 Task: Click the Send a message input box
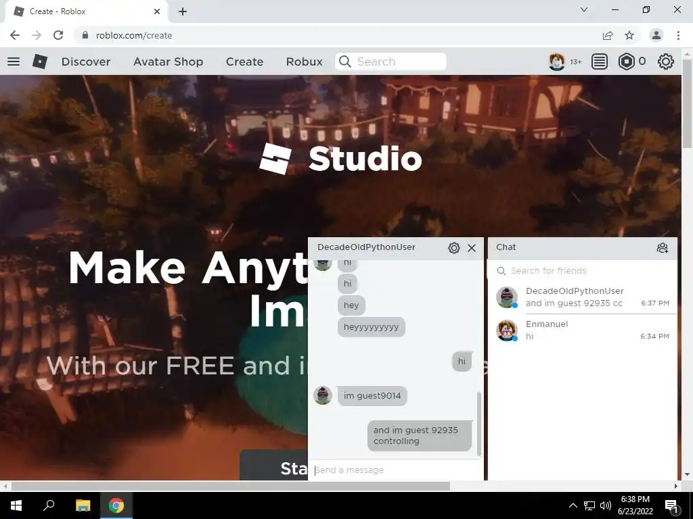tap(395, 470)
